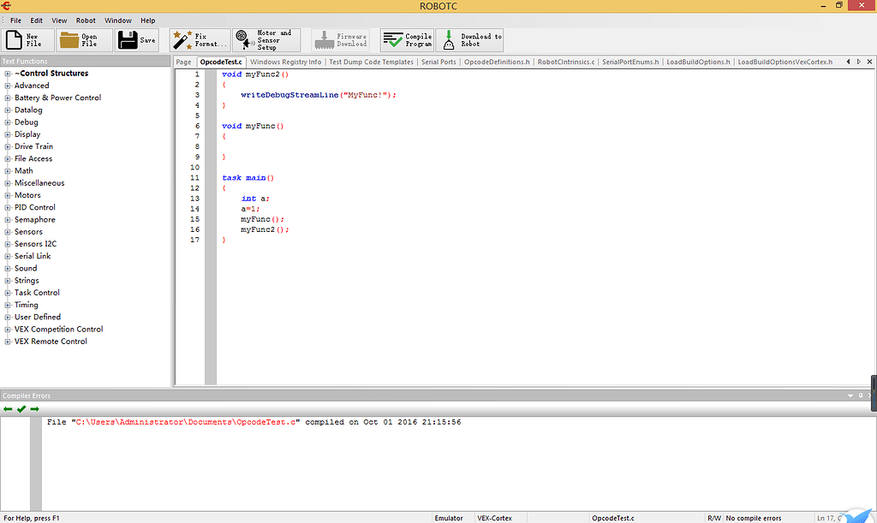Click the Open File folder icon
This screenshot has width=877, height=523.
pos(69,40)
